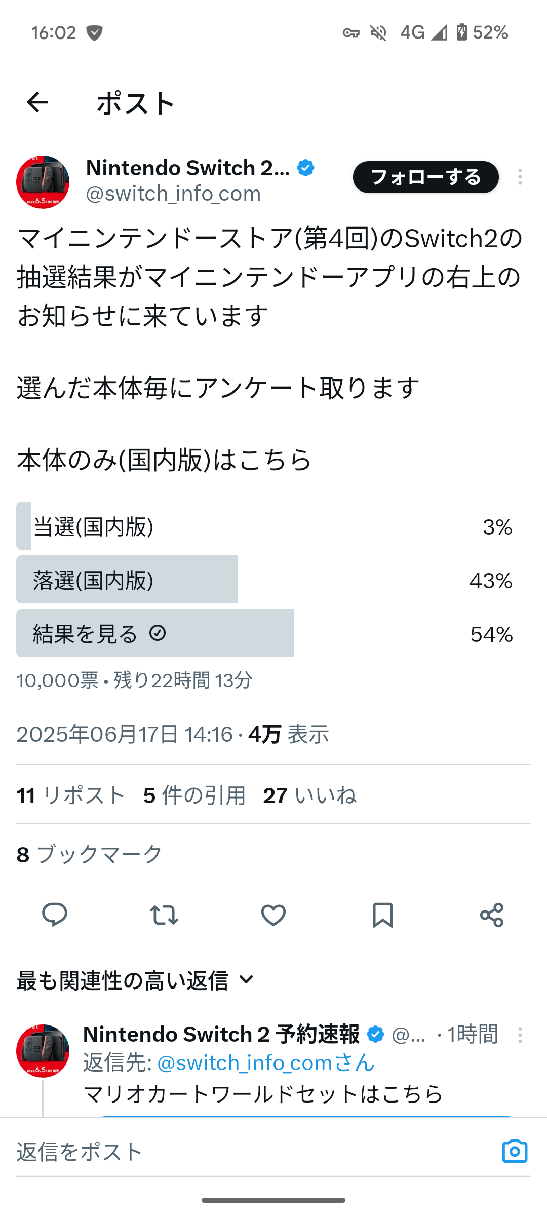Like the post with heart icon
Screen dimensions: 547x1216
pyautogui.click(x=273, y=915)
